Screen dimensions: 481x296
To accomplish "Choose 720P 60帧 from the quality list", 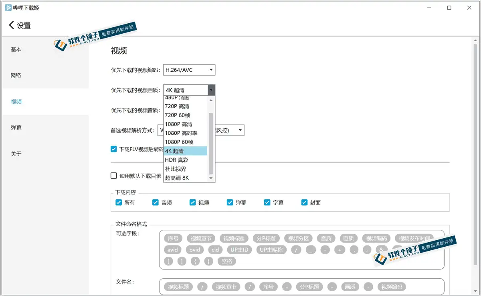I will point(186,115).
